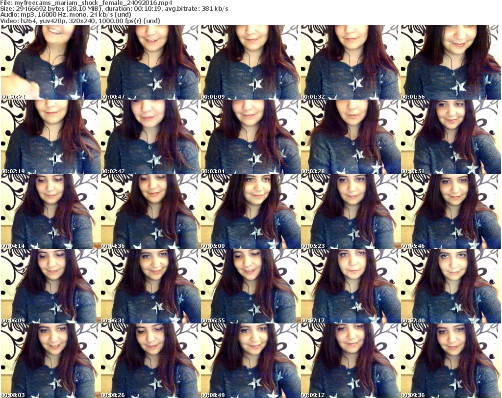The height and width of the screenshot is (398, 502).
Task: Select the frame stamped 00:01:32
Action: click(351, 62)
